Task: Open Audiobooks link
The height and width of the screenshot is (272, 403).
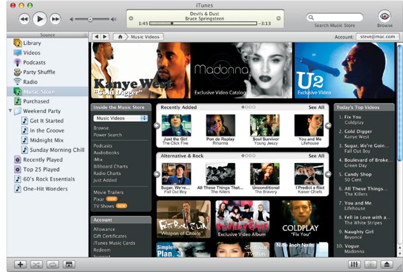Action: 106,153
